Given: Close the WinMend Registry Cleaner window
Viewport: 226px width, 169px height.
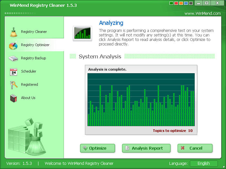Looking at the screenshot, I should pyautogui.click(x=217, y=3).
